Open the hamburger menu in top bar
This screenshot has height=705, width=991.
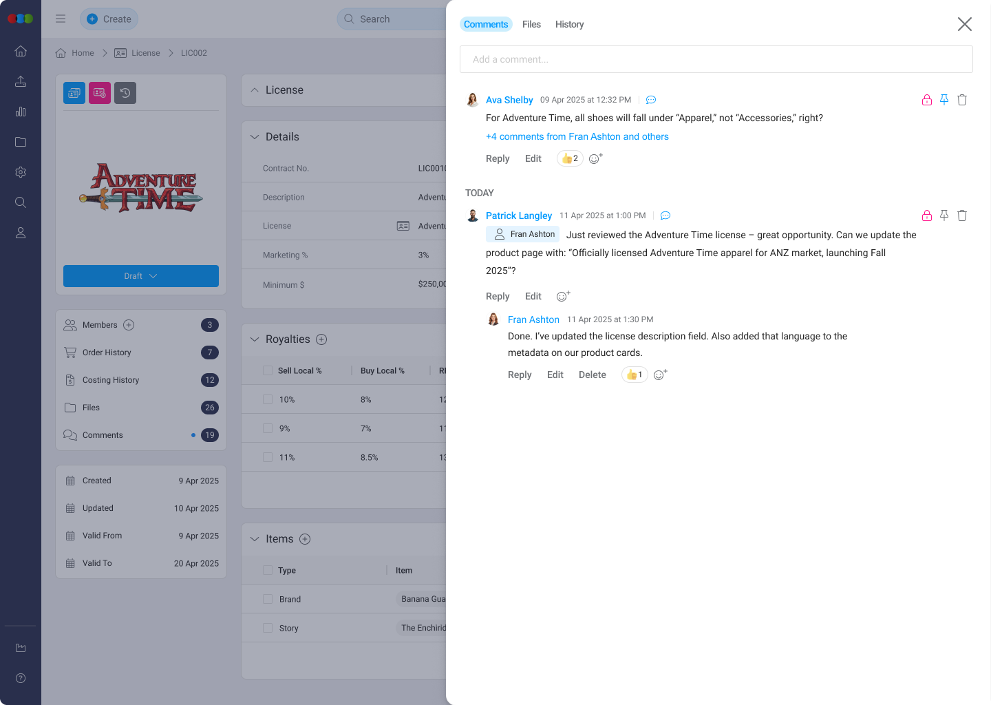click(61, 19)
